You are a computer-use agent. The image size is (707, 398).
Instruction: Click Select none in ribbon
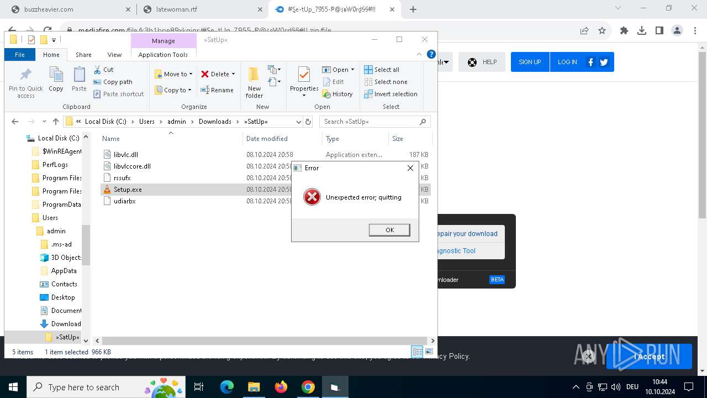click(x=386, y=82)
